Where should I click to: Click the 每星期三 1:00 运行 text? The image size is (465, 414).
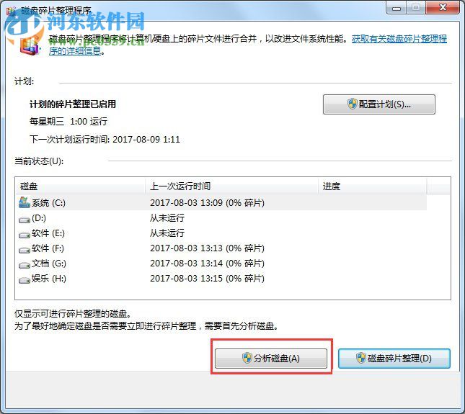[68, 122]
